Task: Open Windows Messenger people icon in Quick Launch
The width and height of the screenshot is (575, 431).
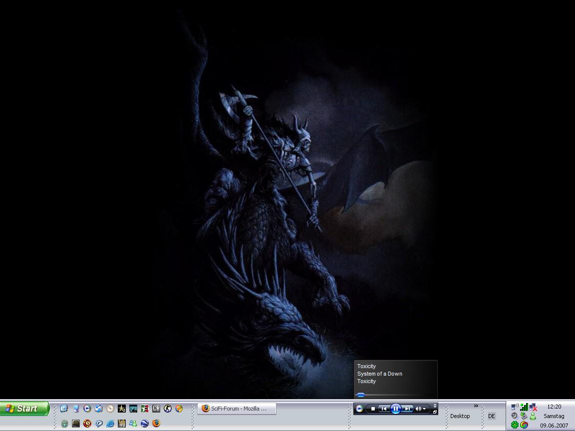Action: pos(133,424)
